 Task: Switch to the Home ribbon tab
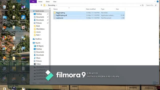(x=40, y=2)
